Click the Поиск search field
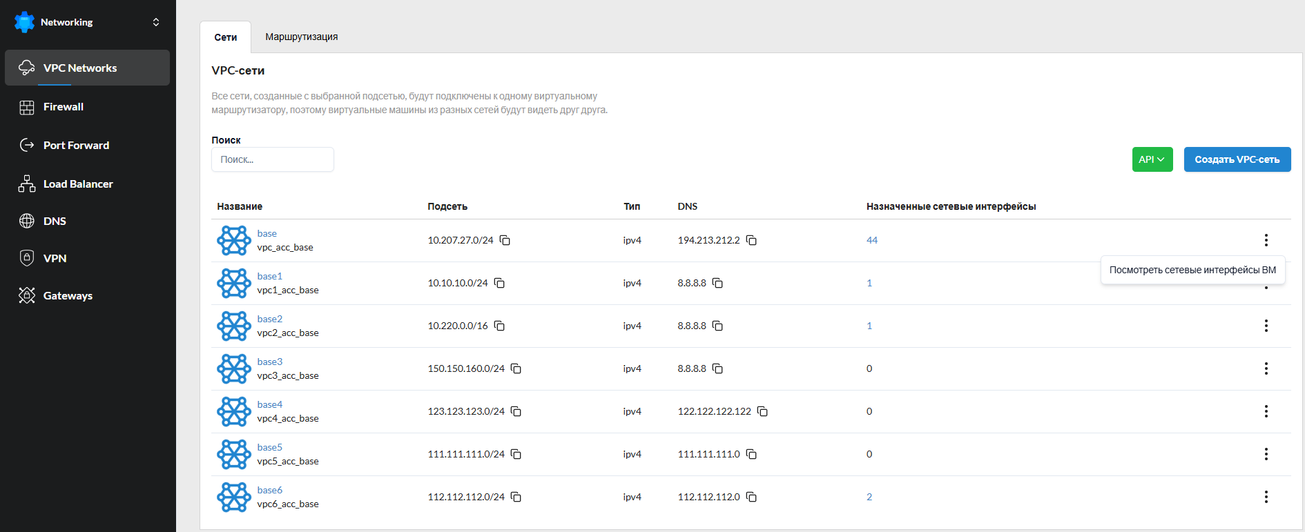1305x532 pixels. 273,159
